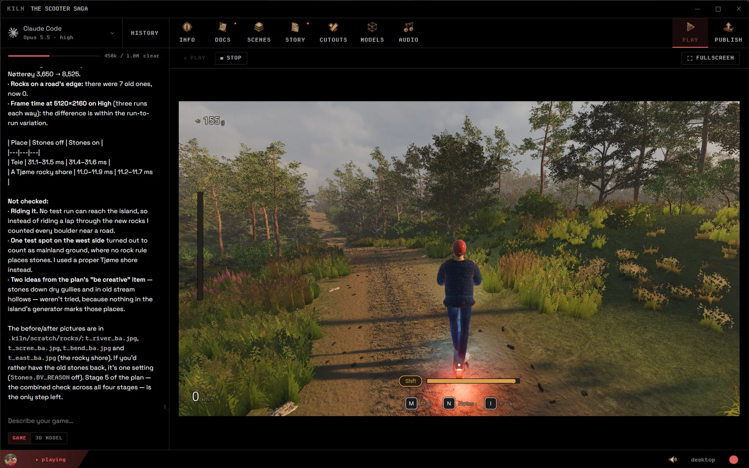
Task: Open the Scenes tab
Action: click(259, 33)
